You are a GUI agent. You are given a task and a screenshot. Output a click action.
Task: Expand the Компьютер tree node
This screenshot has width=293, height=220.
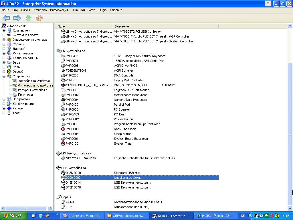[x=4, y=30]
